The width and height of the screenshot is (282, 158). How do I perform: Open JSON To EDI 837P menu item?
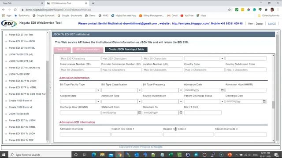pyautogui.click(x=19, y=74)
